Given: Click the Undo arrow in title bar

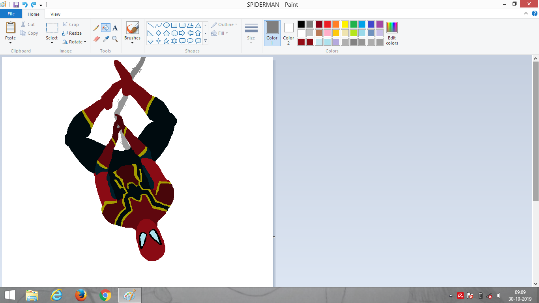Looking at the screenshot, I should coord(25,5).
